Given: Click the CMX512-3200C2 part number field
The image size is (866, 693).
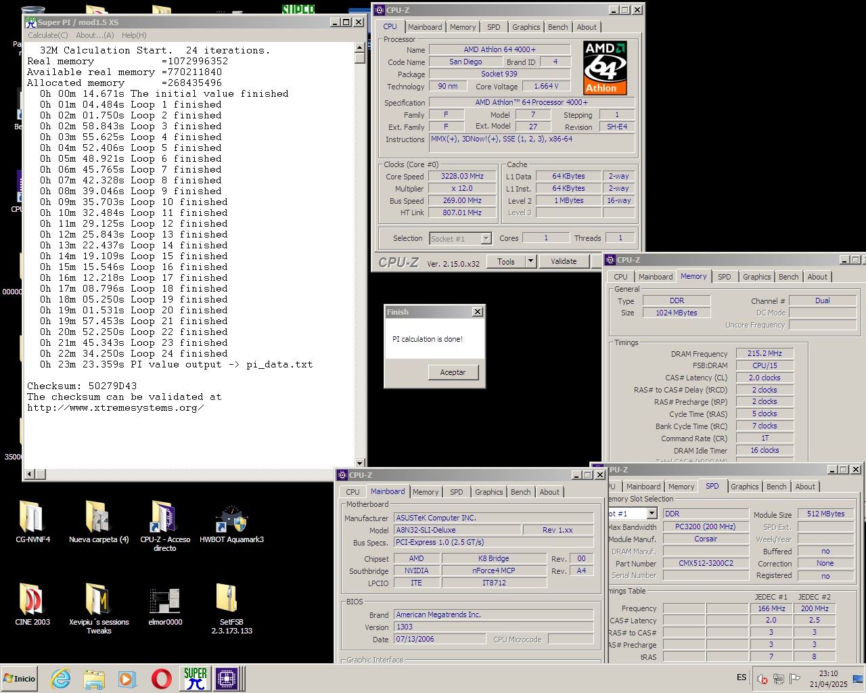Looking at the screenshot, I should coord(706,563).
